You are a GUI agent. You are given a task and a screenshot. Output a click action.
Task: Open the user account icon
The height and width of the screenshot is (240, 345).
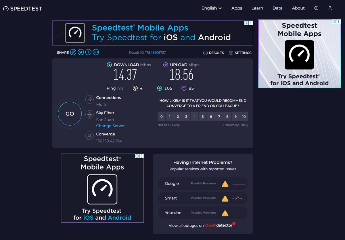330,8
